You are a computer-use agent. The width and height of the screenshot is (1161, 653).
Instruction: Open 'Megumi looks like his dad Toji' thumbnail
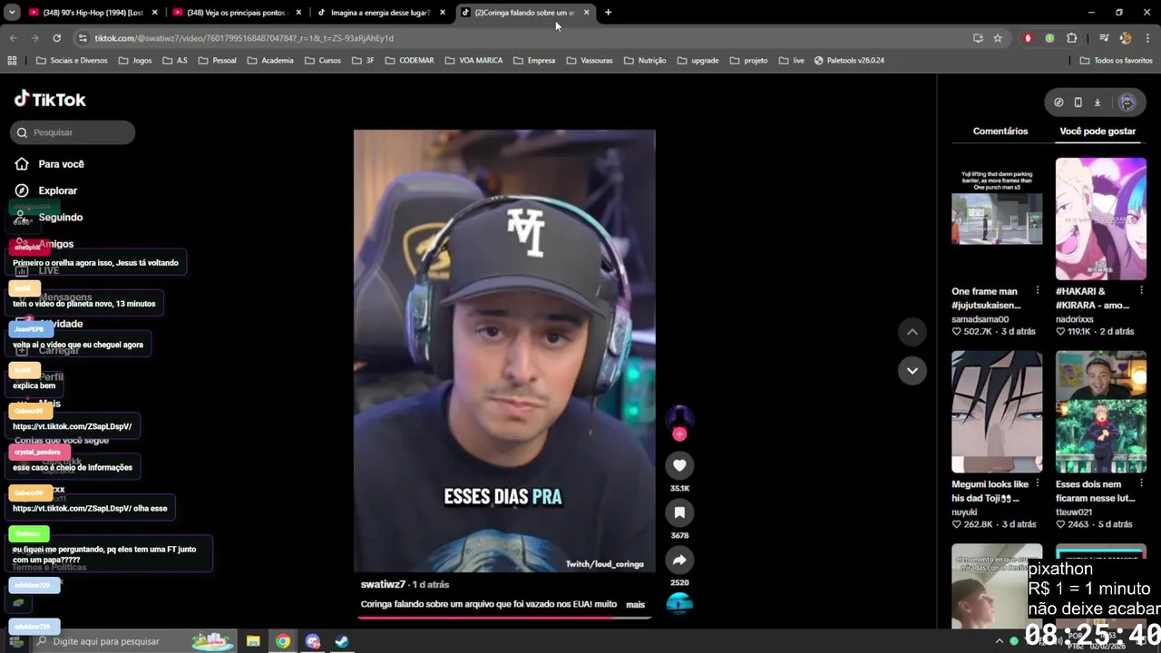tap(997, 412)
